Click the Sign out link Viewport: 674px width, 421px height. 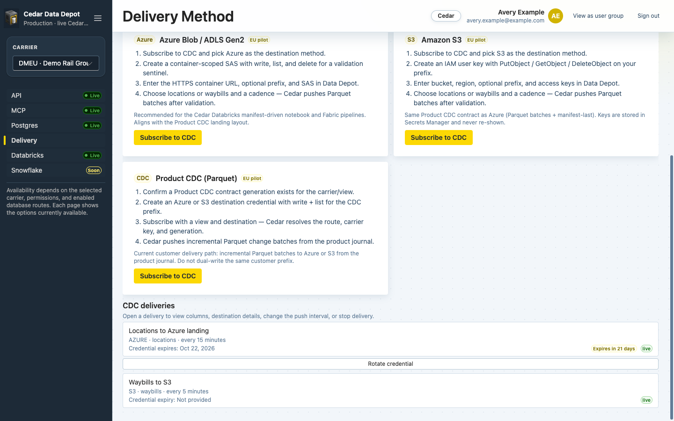pyautogui.click(x=648, y=16)
